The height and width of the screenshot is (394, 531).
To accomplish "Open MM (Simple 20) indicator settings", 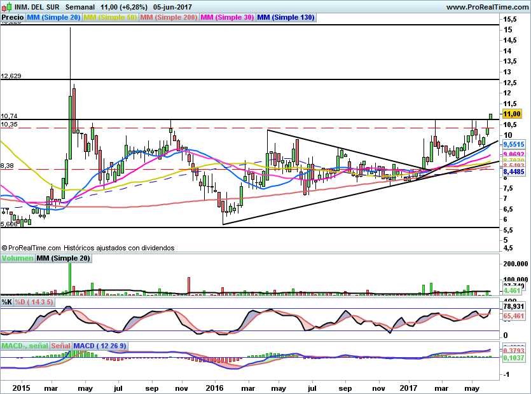I will 53,17.
